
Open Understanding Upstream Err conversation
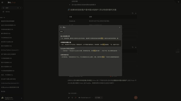(x=10, y=83)
